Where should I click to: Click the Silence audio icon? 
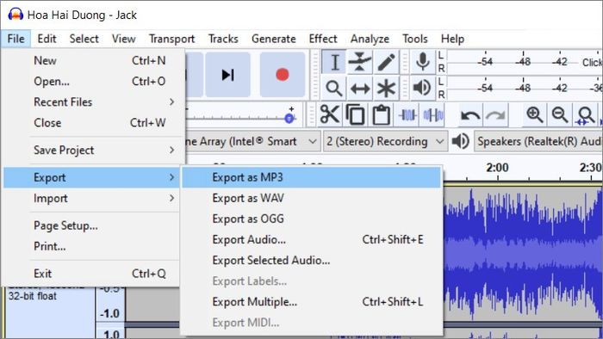click(x=432, y=114)
